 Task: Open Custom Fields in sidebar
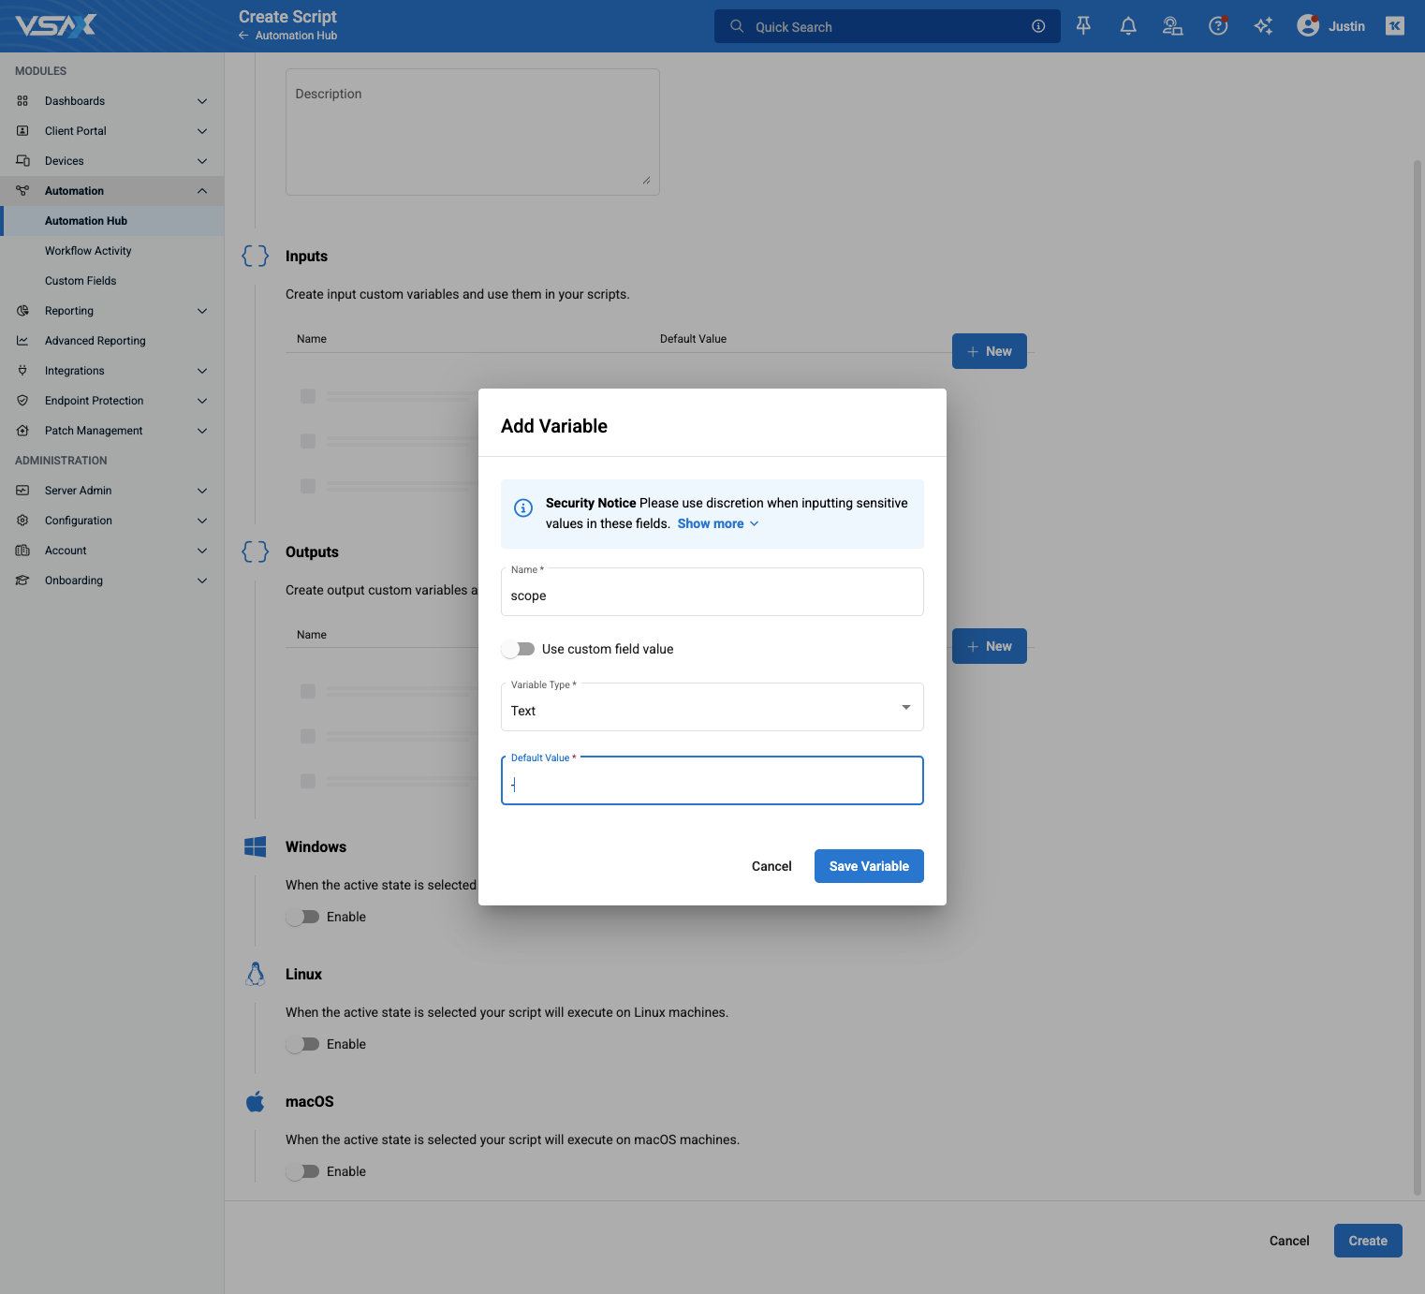(x=81, y=281)
